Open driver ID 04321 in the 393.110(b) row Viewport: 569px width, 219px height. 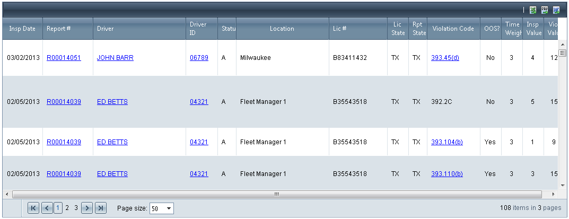[x=199, y=174]
